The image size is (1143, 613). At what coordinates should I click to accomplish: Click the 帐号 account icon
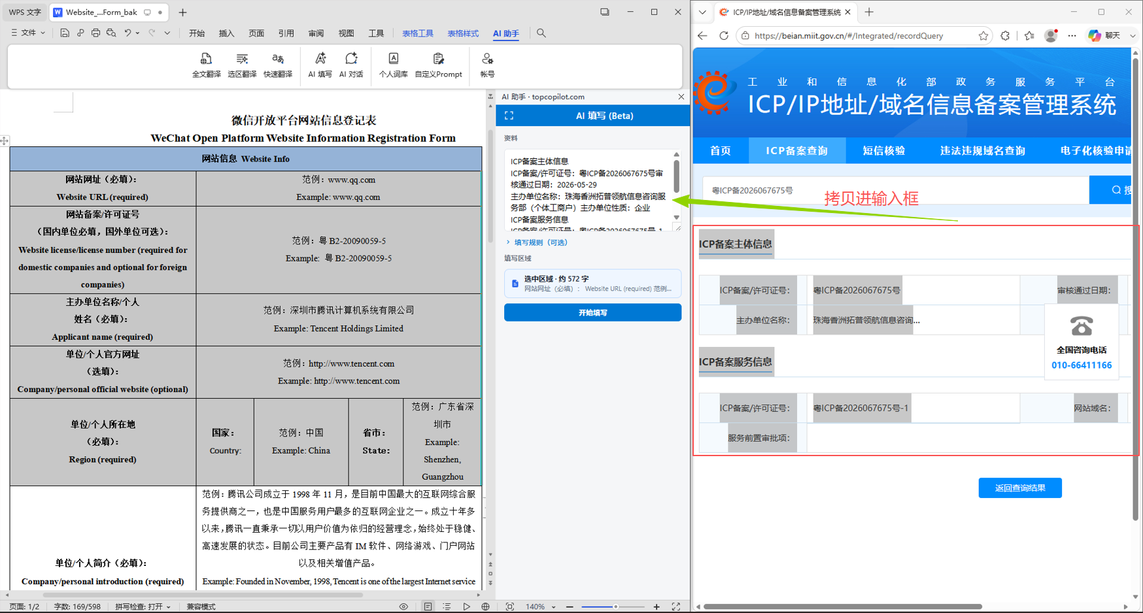(x=487, y=65)
